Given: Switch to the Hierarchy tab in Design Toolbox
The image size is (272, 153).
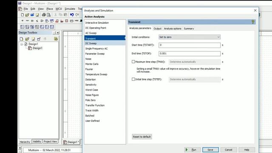Looking at the screenshot, I should tap(25, 142).
